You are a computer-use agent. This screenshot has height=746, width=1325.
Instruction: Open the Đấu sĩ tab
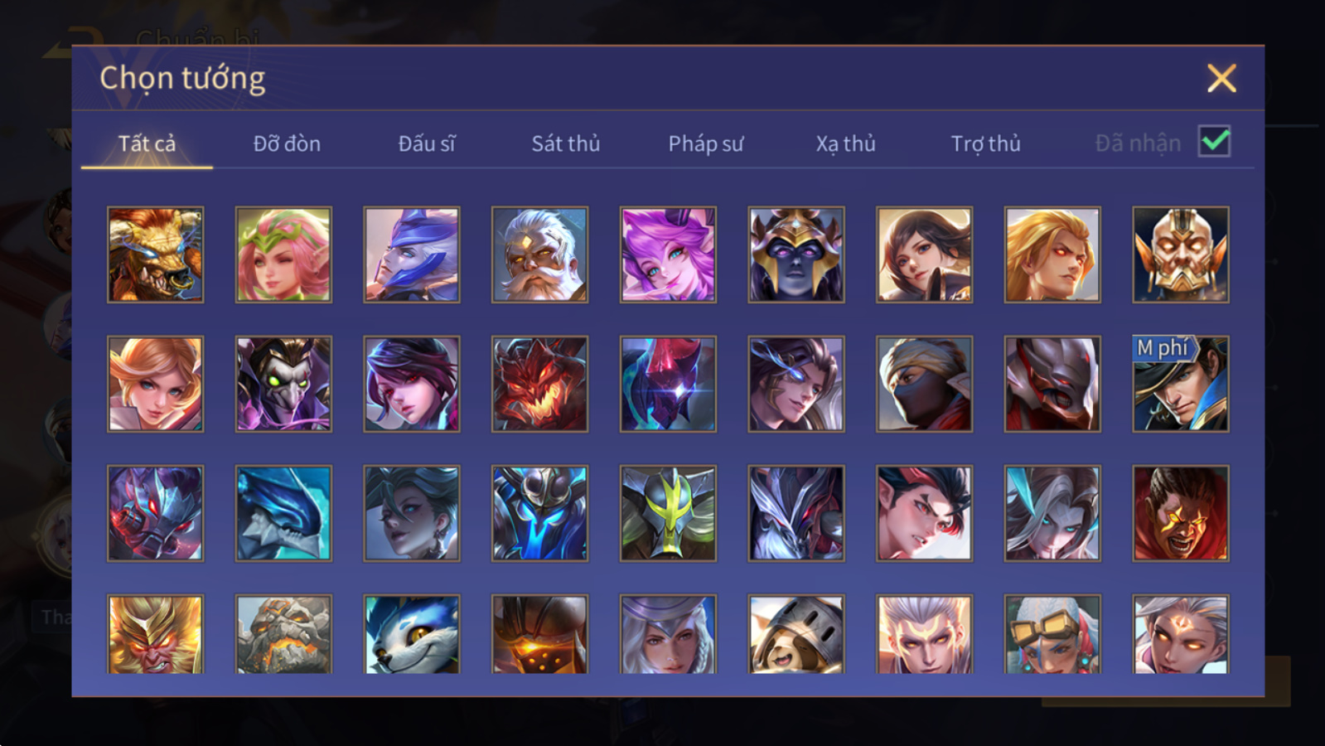[x=427, y=143]
